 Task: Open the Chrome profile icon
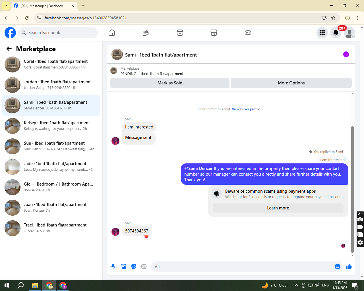click(x=348, y=18)
